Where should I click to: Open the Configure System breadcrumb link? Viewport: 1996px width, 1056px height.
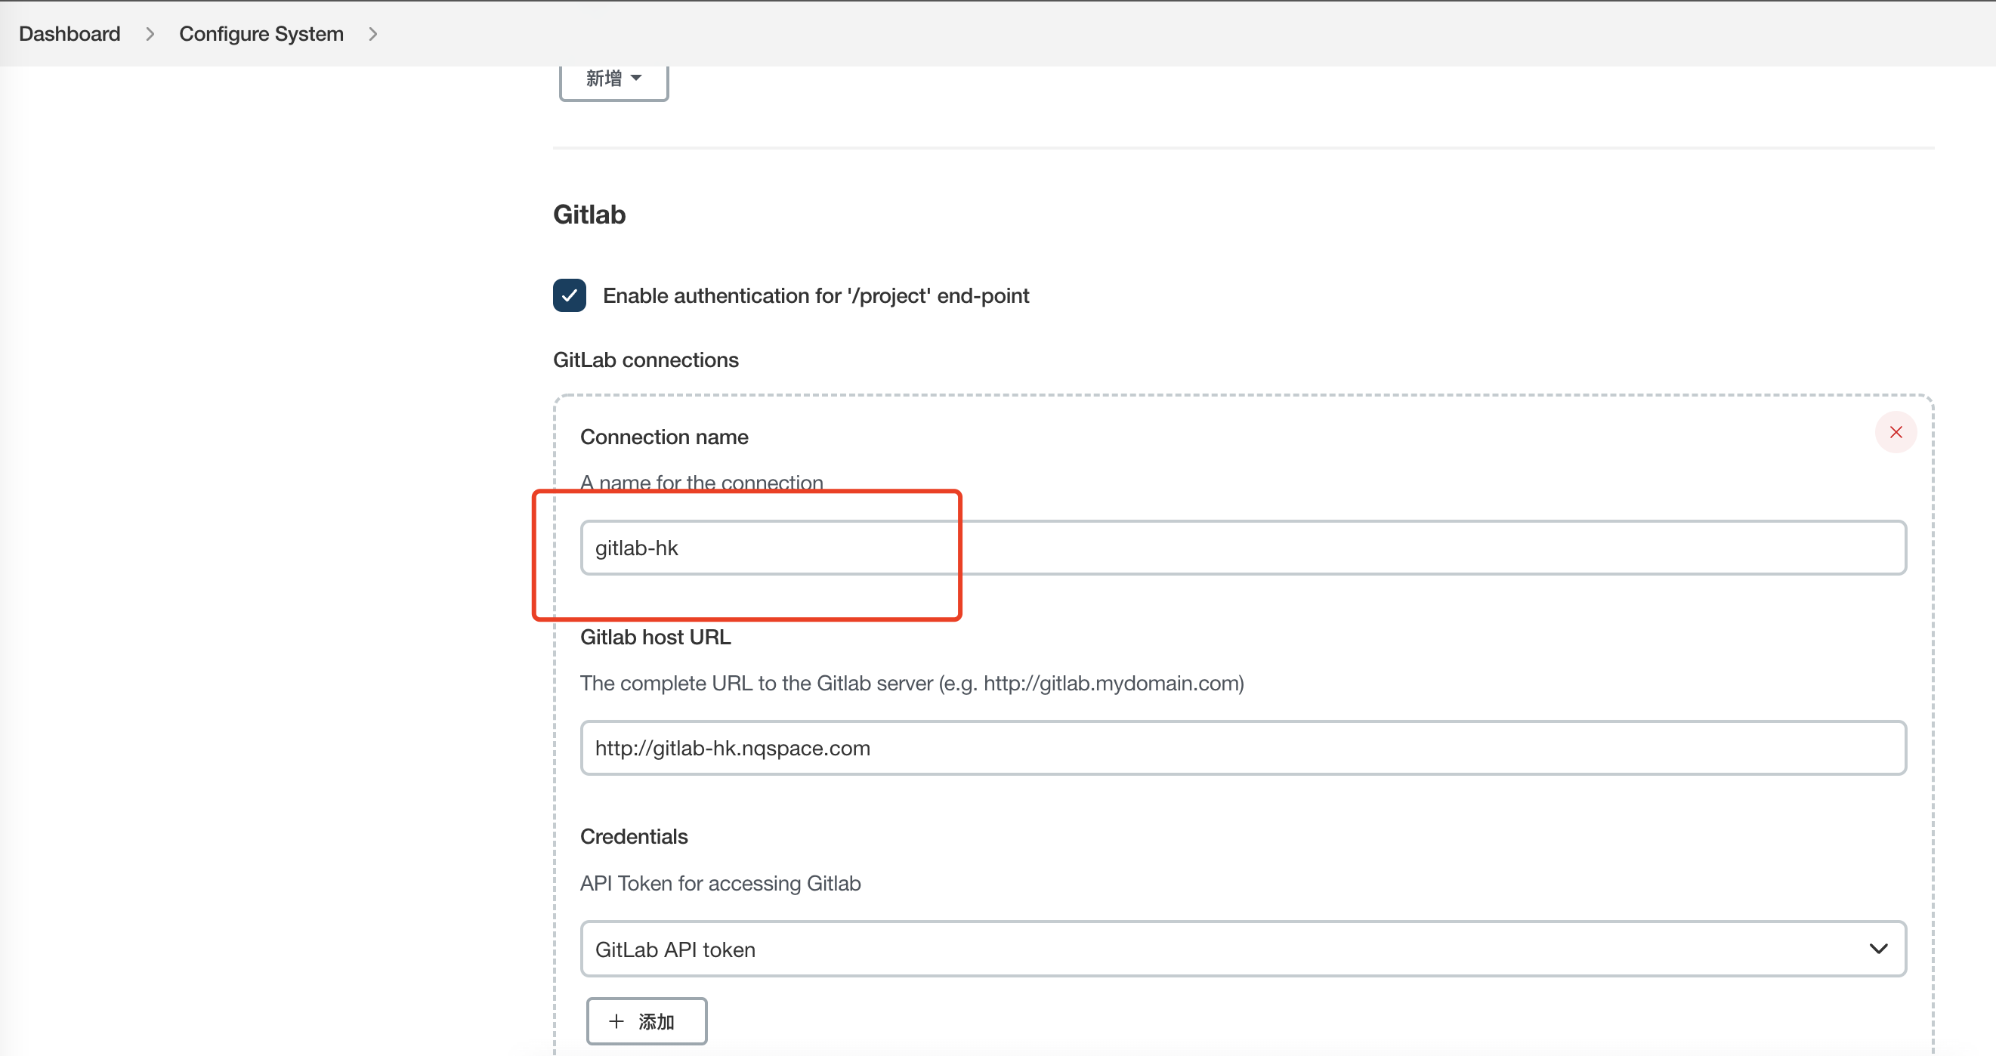(x=261, y=33)
